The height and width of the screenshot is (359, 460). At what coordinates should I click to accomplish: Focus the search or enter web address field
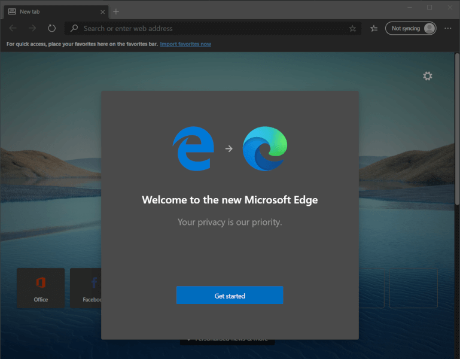(213, 29)
